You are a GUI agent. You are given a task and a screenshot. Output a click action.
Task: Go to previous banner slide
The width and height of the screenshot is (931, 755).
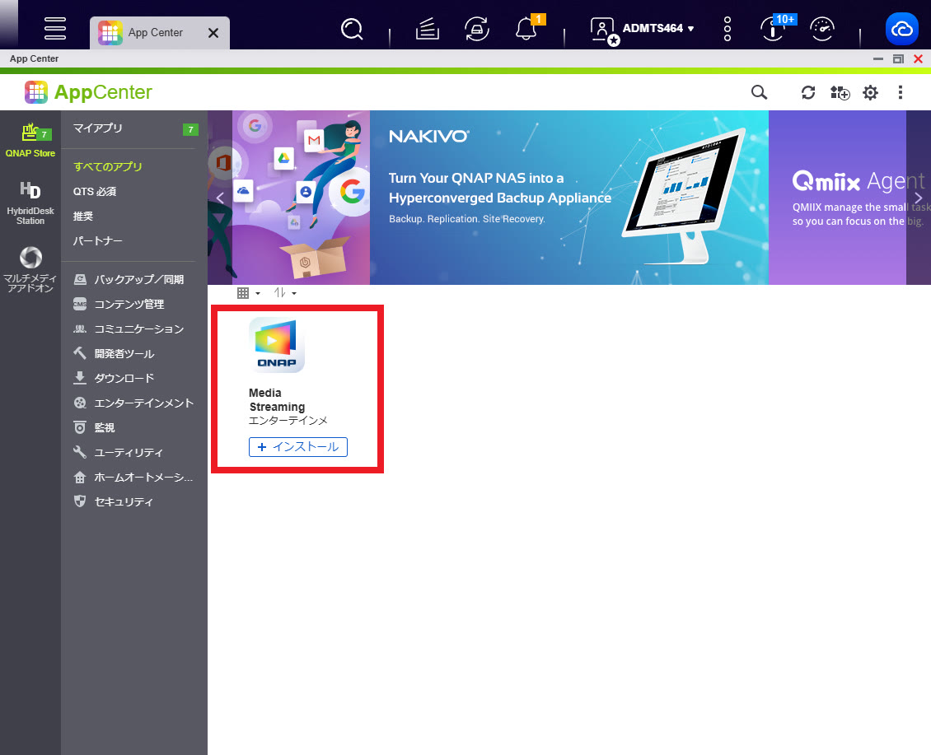point(220,198)
